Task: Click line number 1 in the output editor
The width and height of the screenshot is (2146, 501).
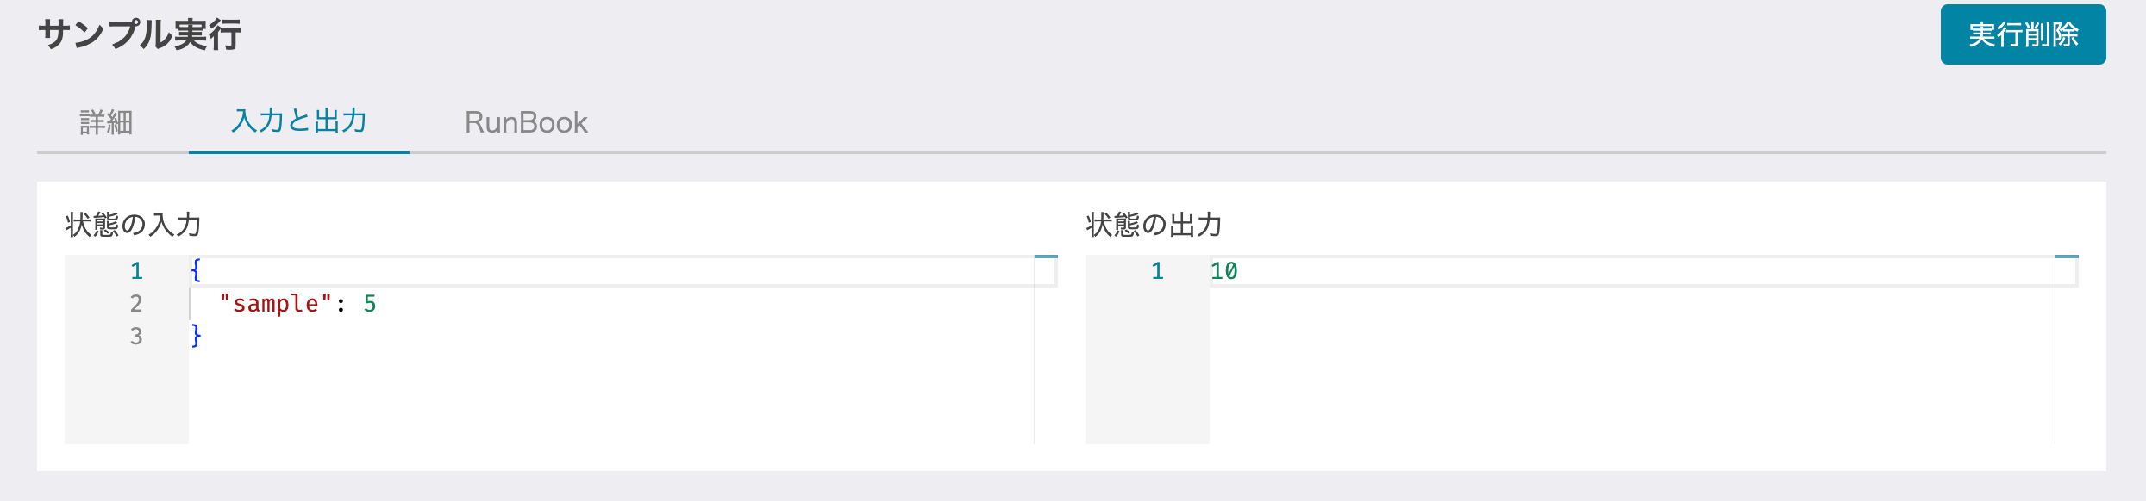Action: click(1158, 271)
